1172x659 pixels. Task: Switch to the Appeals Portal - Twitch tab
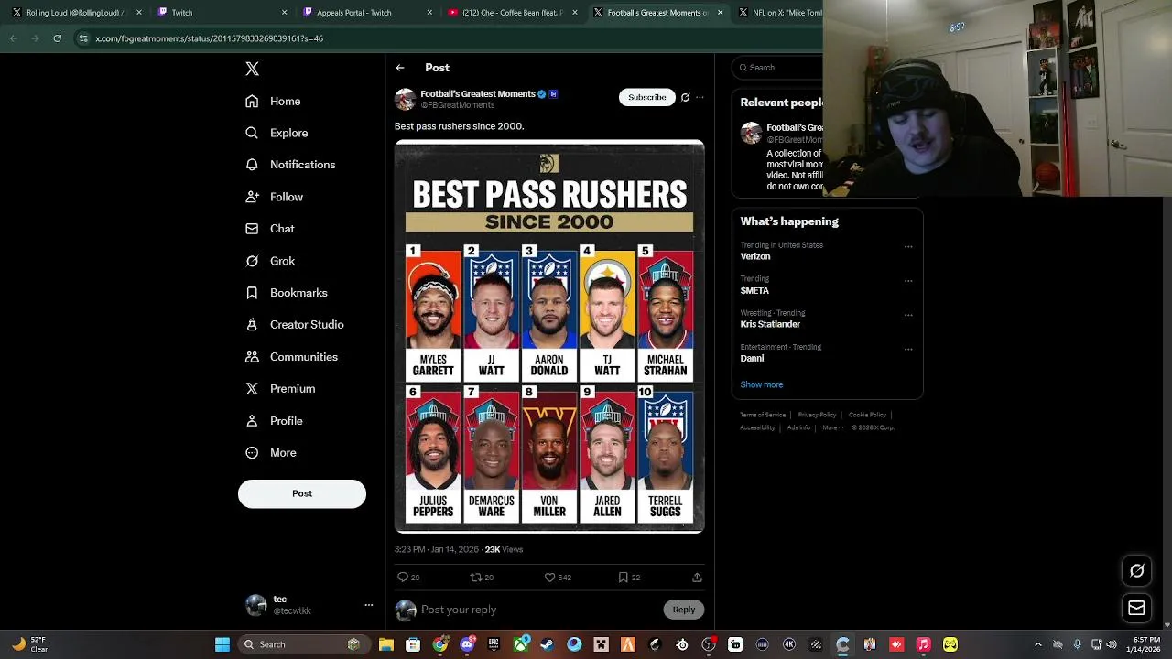tap(366, 13)
